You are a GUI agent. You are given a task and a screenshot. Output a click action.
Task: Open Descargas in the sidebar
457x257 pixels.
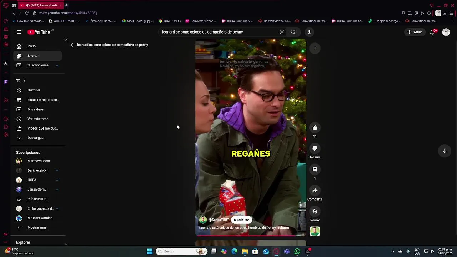(x=37, y=138)
